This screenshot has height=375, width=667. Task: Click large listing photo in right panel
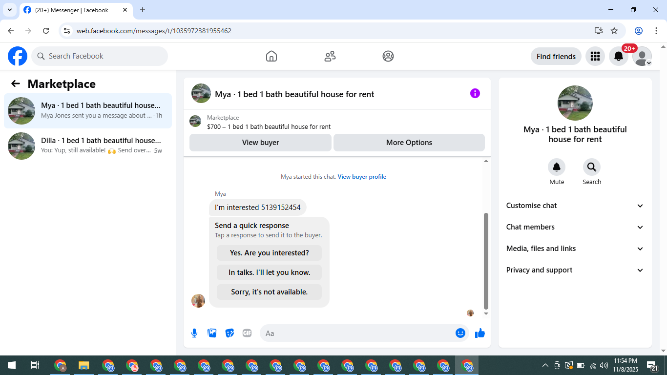click(575, 103)
